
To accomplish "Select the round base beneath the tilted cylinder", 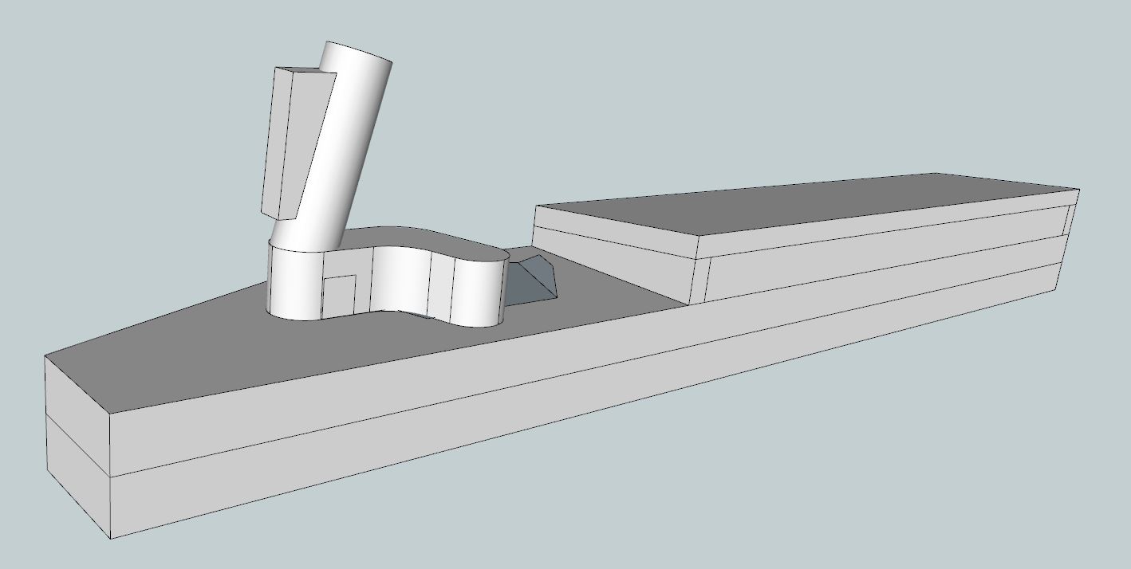I will [x=294, y=283].
